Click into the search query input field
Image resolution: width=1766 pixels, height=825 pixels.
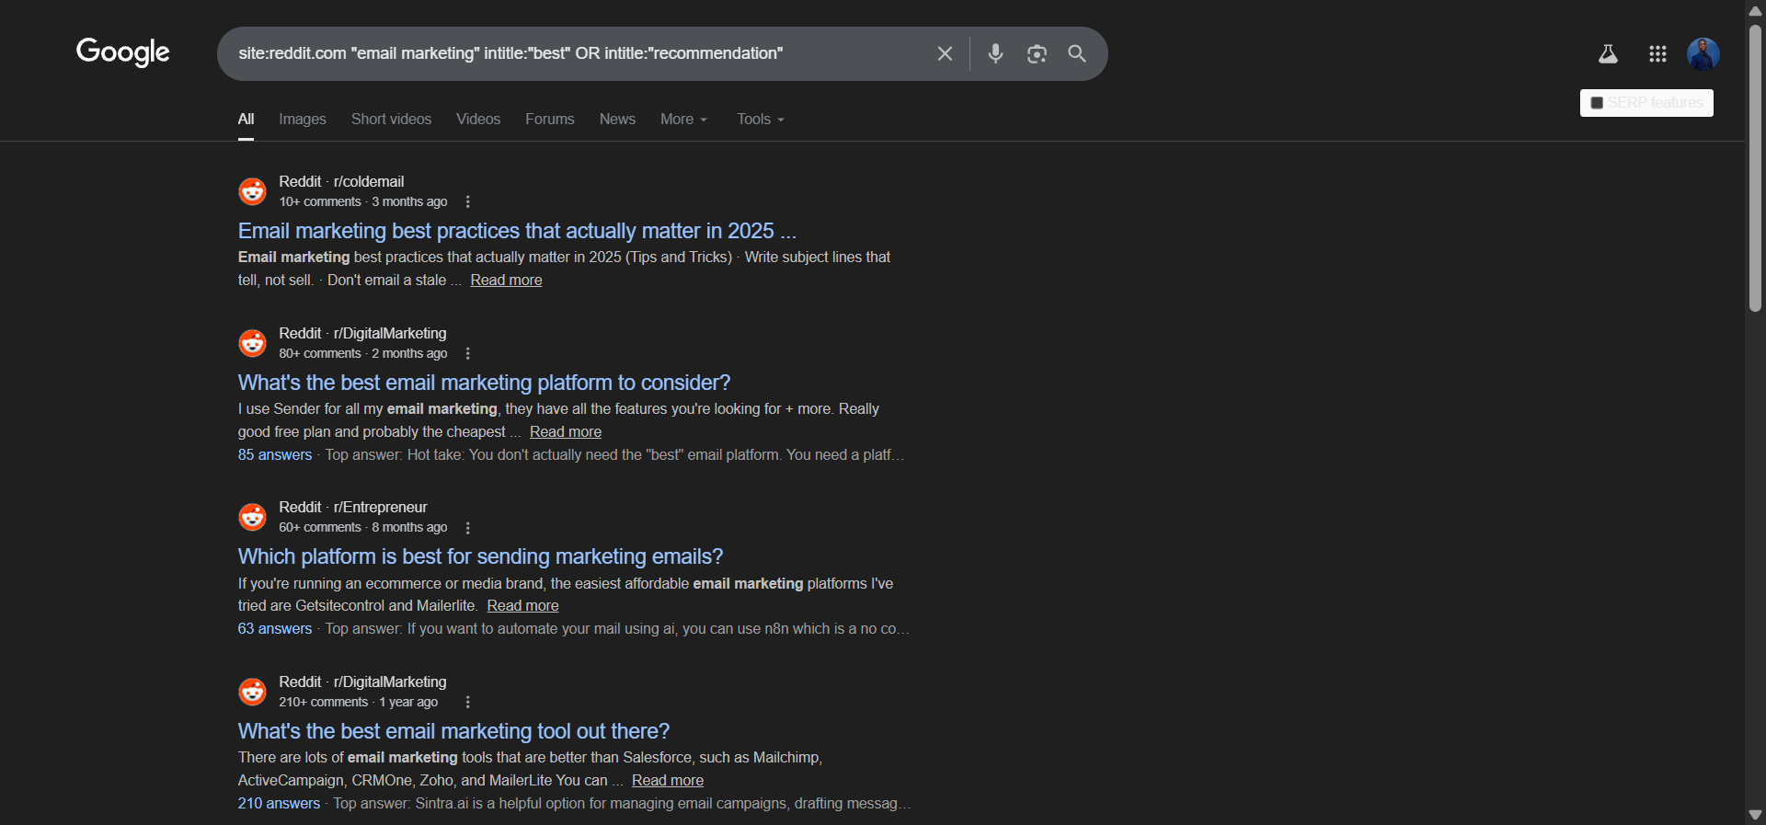(579, 53)
